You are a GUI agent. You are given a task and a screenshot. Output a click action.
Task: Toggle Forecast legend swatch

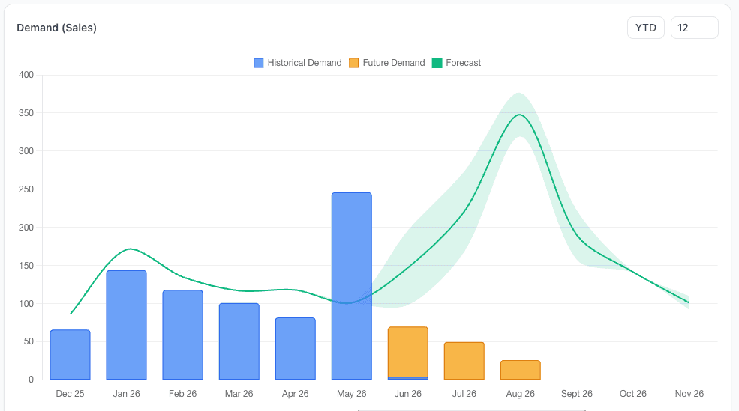tap(437, 63)
